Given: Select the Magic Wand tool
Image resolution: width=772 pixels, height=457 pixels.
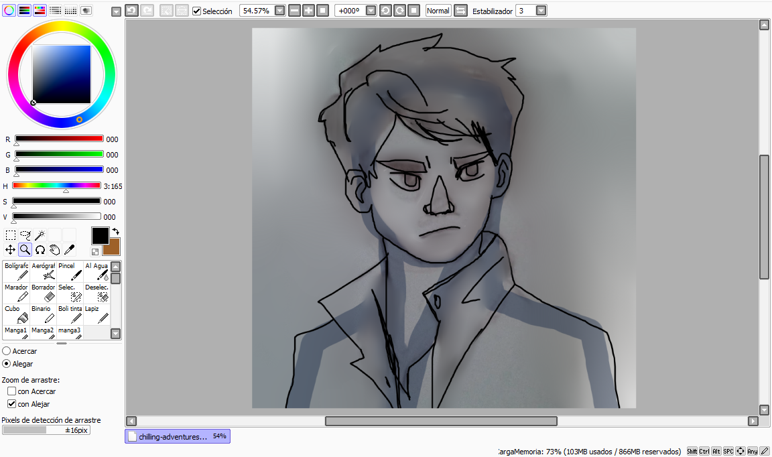Looking at the screenshot, I should 40,235.
